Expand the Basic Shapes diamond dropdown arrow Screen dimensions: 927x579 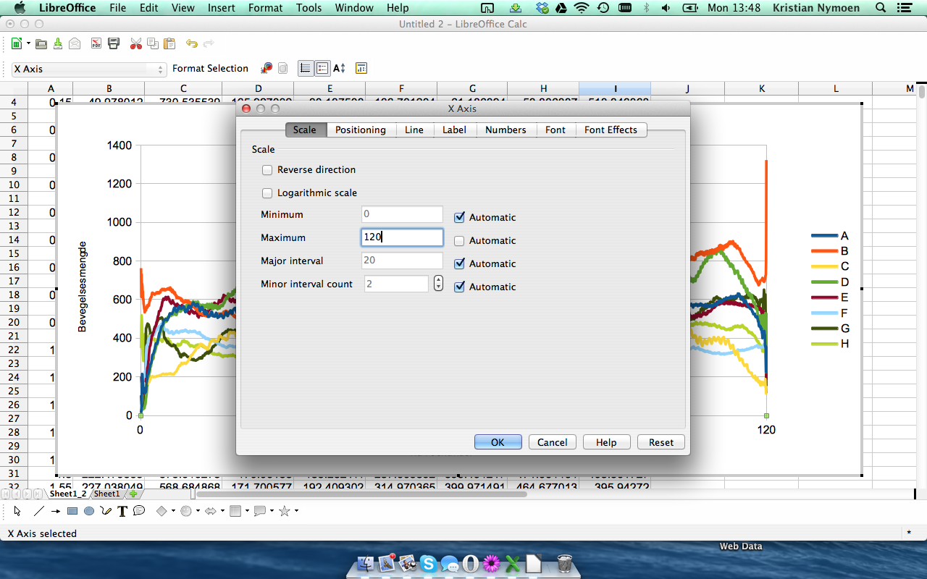click(174, 511)
